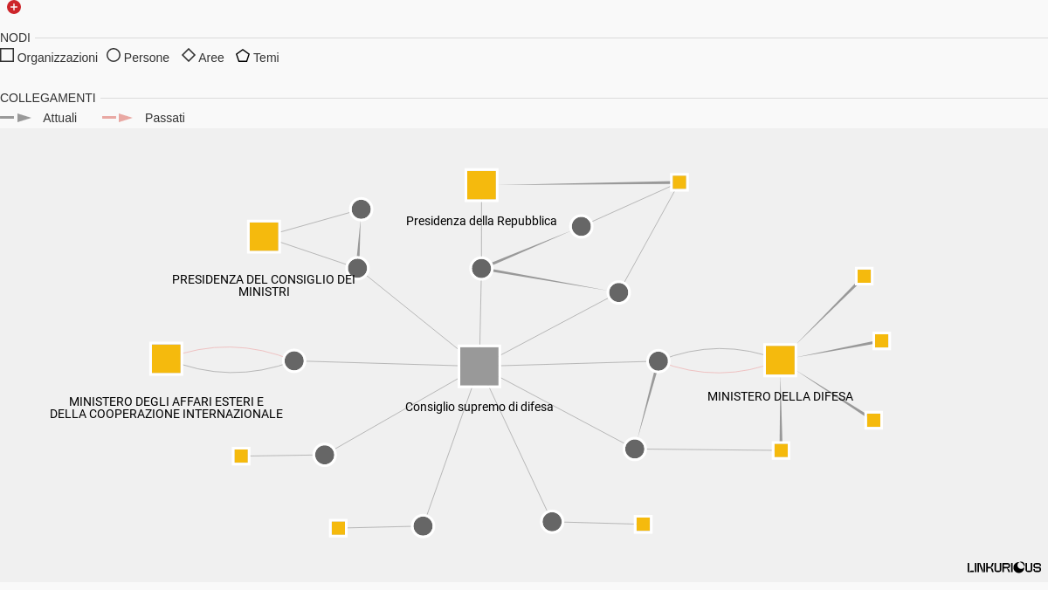1048x590 pixels.
Task: Select the Organizzazioni square legend icon
Action: (x=7, y=55)
